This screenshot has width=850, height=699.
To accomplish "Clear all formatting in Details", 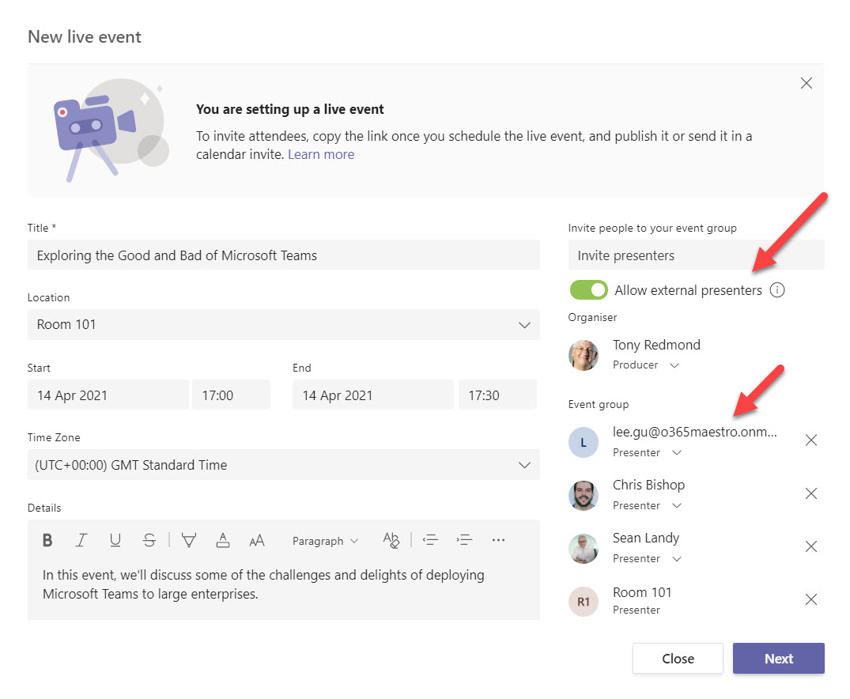I will pos(391,540).
